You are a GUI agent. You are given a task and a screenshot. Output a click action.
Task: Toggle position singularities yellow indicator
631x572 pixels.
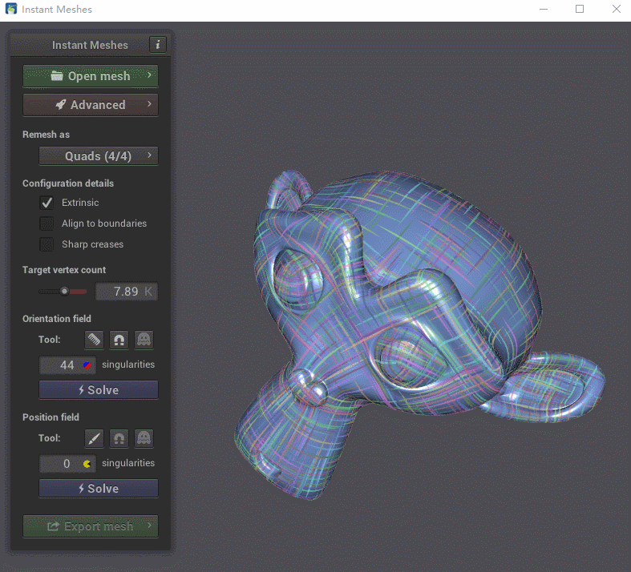point(87,464)
